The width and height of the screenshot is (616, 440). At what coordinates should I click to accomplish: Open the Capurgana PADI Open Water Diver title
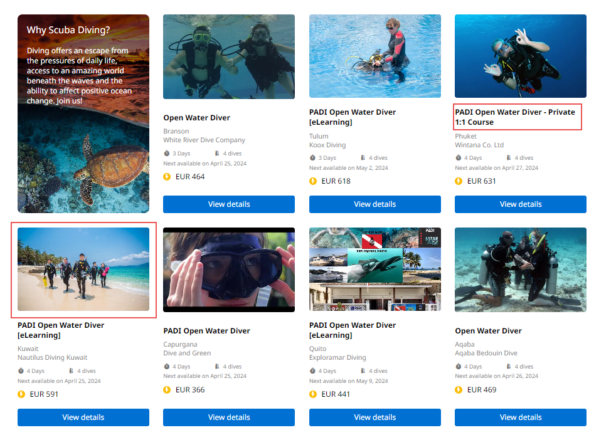(x=206, y=331)
